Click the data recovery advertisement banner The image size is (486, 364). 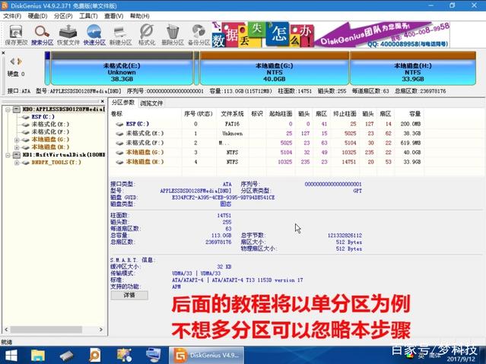[x=330, y=35]
